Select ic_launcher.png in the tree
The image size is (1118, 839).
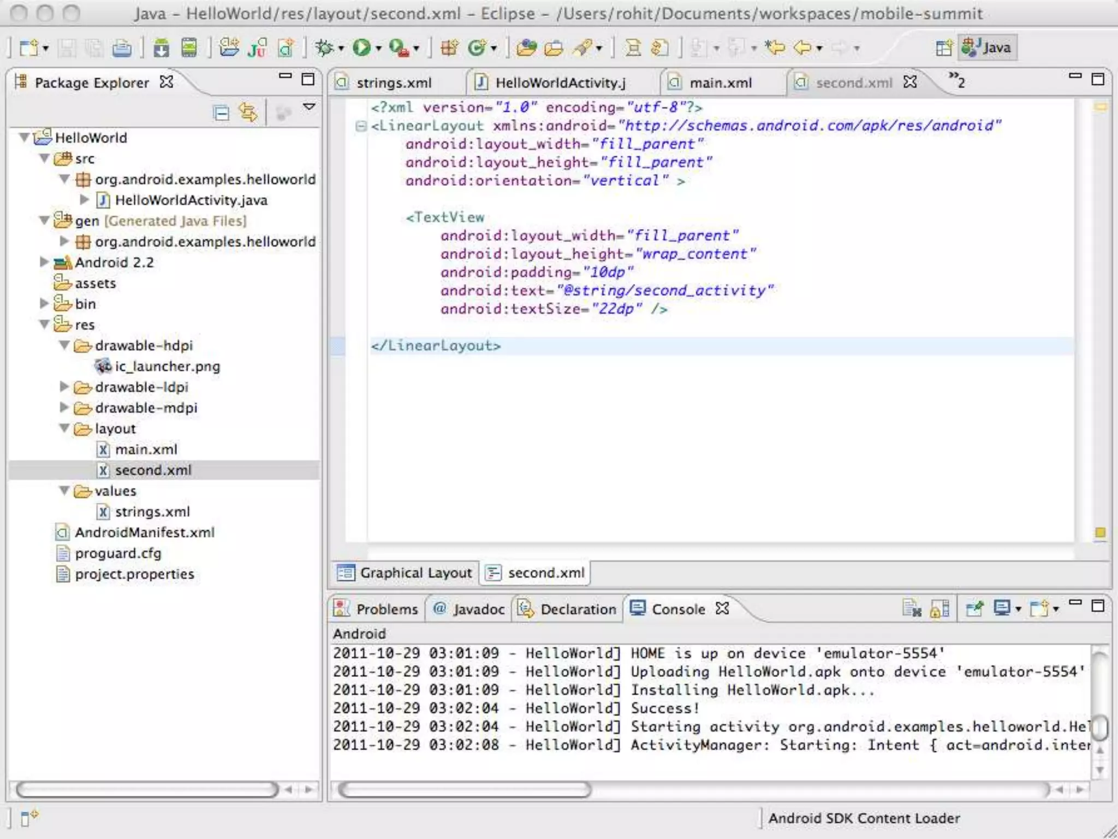pos(167,366)
